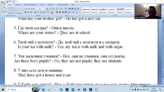This screenshot has height=92, width=164.
Task: Switch to Рассылки tab
Action: [x=51, y=5]
